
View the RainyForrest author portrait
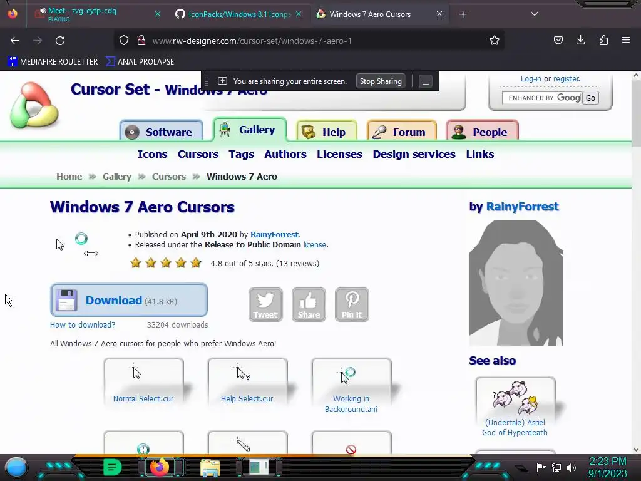pos(516,283)
